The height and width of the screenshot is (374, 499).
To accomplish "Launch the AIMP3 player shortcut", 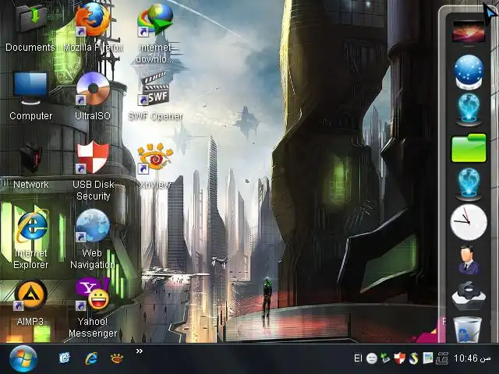I will coord(31,295).
